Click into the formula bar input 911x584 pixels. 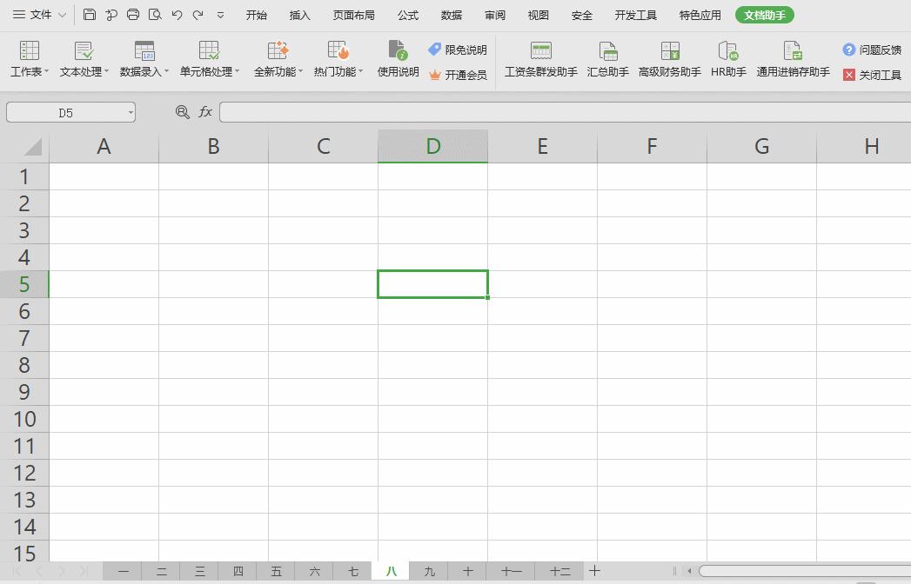pos(565,113)
